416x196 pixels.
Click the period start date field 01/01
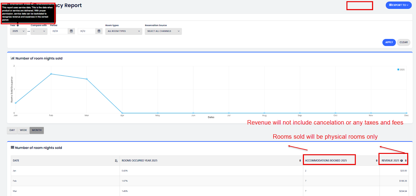(59, 31)
